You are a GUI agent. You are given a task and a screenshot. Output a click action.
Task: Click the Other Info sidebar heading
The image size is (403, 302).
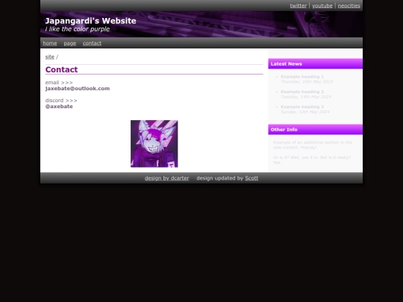click(x=316, y=130)
